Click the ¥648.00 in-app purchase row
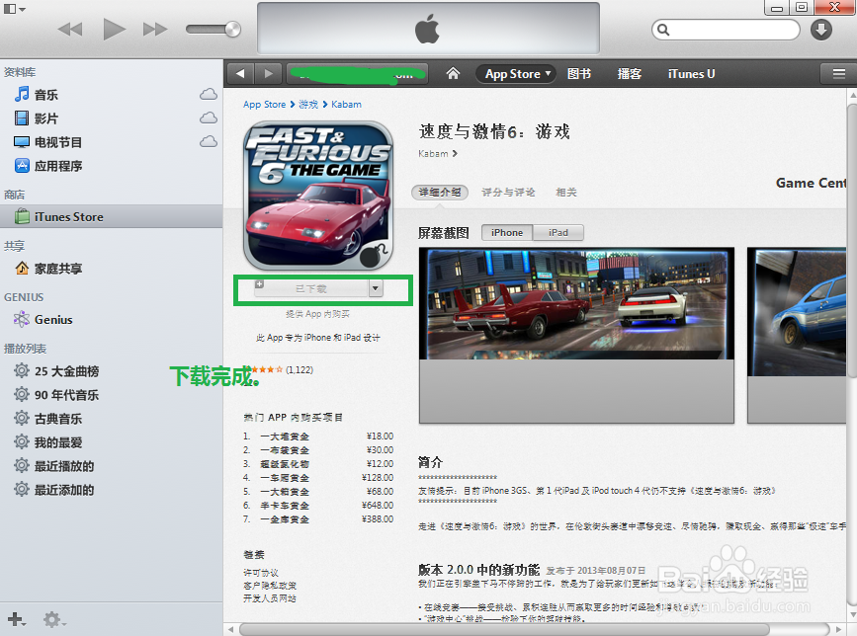Screen dimensions: 857x636 pos(318,506)
